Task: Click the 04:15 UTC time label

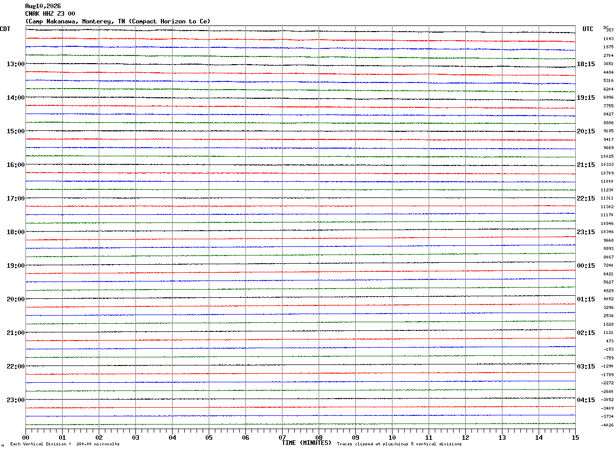Action: (x=586, y=400)
